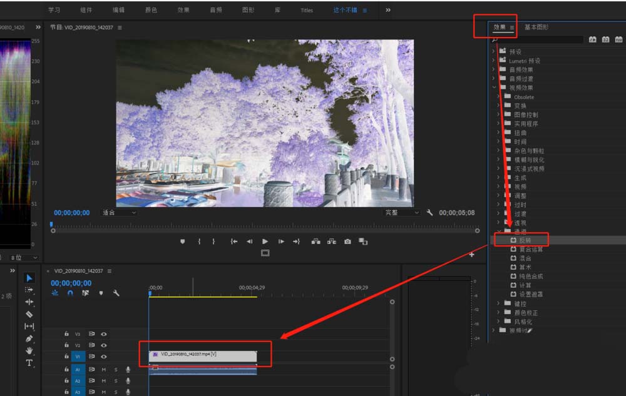
Task: Show more workspaces with overflow chevrons
Action: (x=388, y=10)
